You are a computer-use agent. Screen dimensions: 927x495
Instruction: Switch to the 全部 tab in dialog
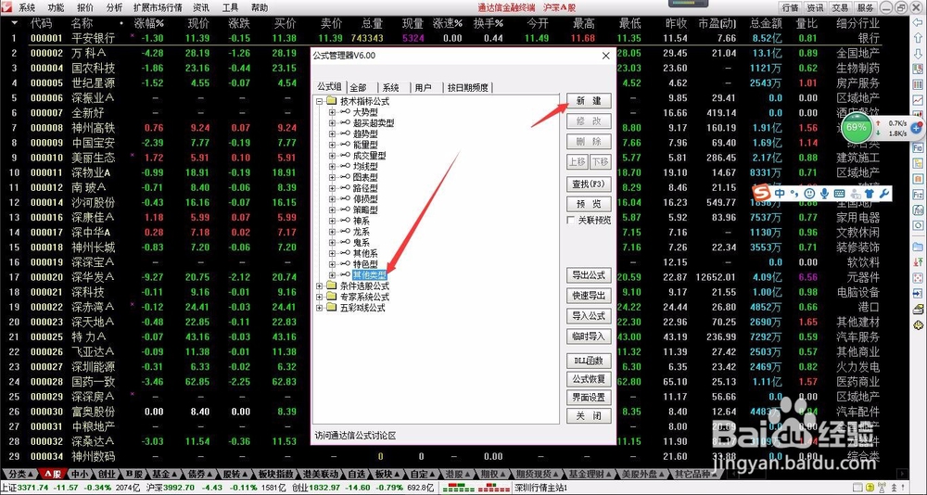click(358, 87)
